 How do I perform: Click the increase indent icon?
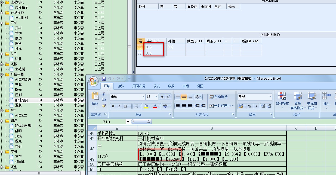204,106
